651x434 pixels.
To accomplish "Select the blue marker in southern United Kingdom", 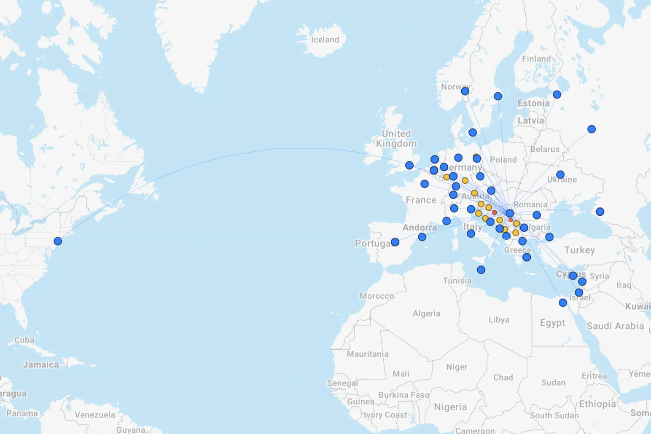I will [409, 165].
